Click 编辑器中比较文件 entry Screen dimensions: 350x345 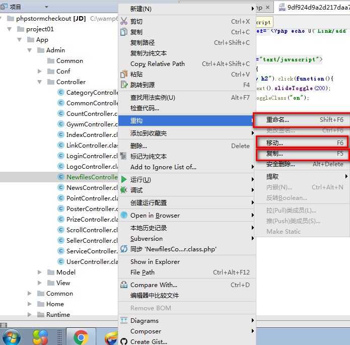(x=187, y=296)
